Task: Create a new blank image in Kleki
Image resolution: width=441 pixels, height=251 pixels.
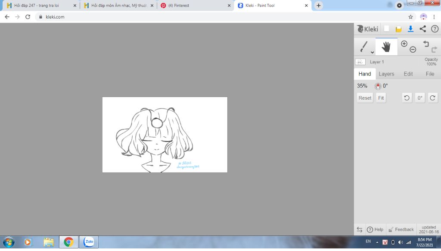Action: click(386, 29)
